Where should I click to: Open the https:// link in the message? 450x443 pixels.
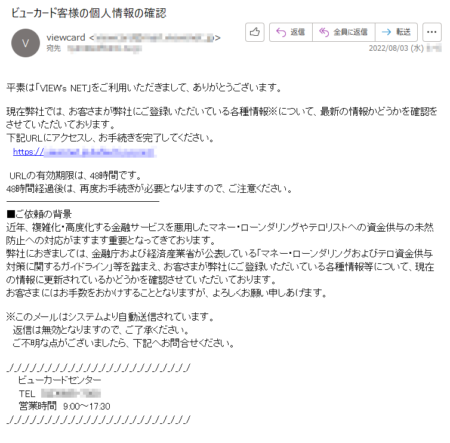[x=85, y=152]
